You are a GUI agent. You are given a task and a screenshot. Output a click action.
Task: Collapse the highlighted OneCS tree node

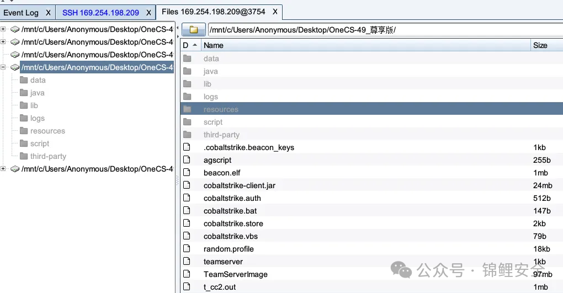tap(3, 67)
